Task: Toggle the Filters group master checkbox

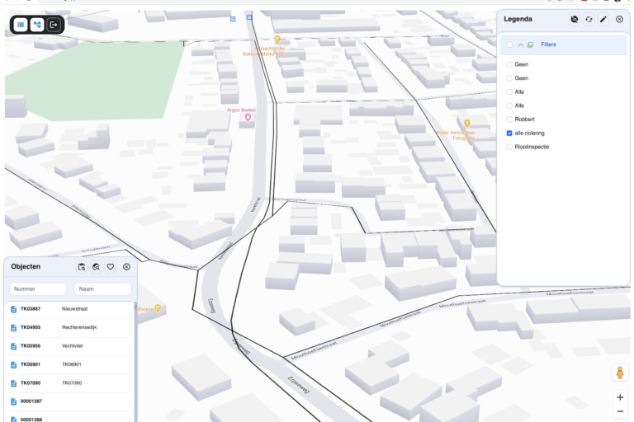Action: point(509,45)
